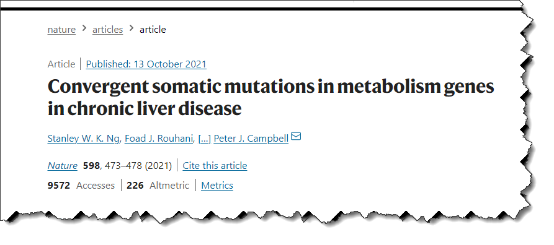View author Peter J. Campbell details

[x=251, y=139]
